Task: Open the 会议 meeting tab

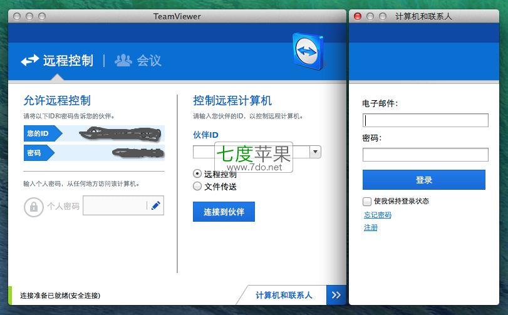Action: tap(138, 61)
